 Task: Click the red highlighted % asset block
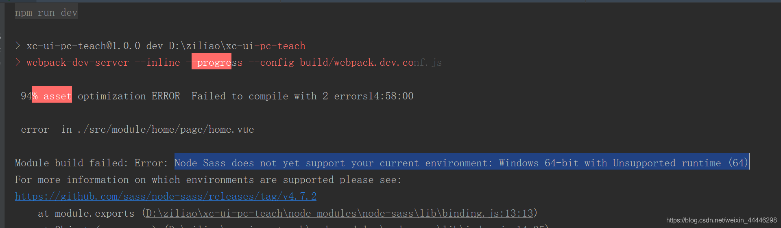point(52,95)
